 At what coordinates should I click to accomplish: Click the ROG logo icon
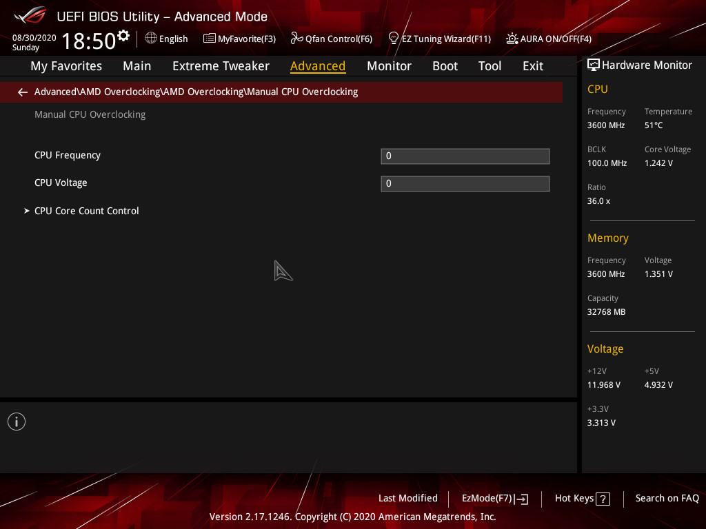(x=30, y=15)
